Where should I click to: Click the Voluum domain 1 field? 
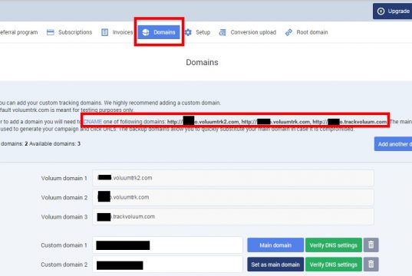tap(233, 178)
